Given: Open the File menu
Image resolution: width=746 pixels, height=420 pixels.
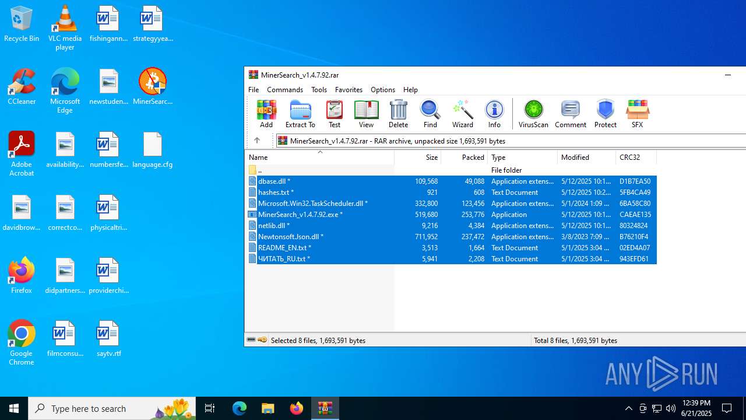Looking at the screenshot, I should click(254, 90).
